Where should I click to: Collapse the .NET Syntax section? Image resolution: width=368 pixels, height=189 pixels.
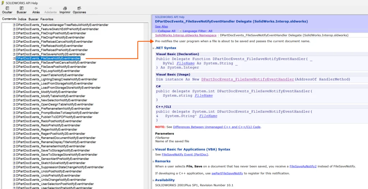point(153,48)
